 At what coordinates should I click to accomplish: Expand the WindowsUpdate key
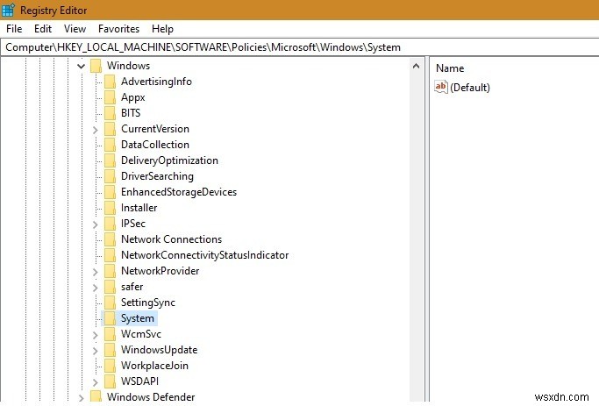pyautogui.click(x=96, y=351)
